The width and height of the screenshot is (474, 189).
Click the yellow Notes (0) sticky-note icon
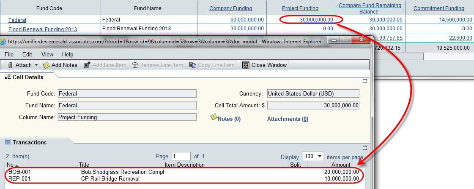tap(214, 117)
